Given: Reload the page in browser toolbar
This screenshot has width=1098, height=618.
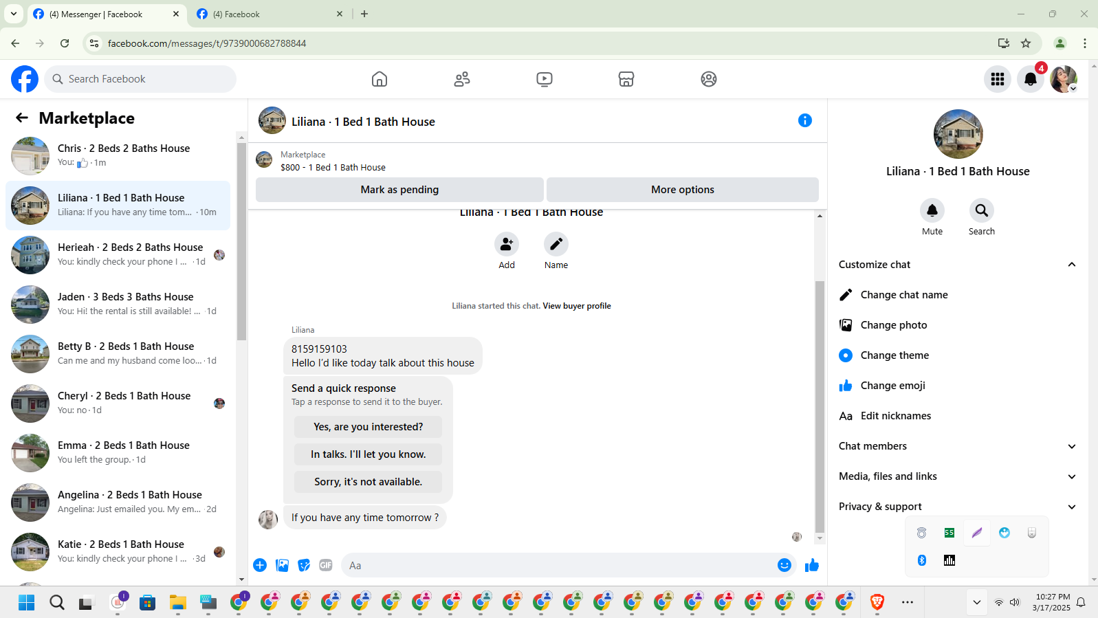Looking at the screenshot, I should click(x=65, y=43).
